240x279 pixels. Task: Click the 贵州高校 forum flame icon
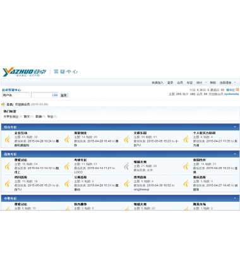click(127, 183)
